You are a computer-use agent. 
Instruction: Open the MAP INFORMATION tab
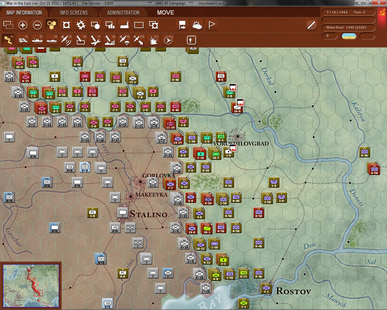coord(24,13)
